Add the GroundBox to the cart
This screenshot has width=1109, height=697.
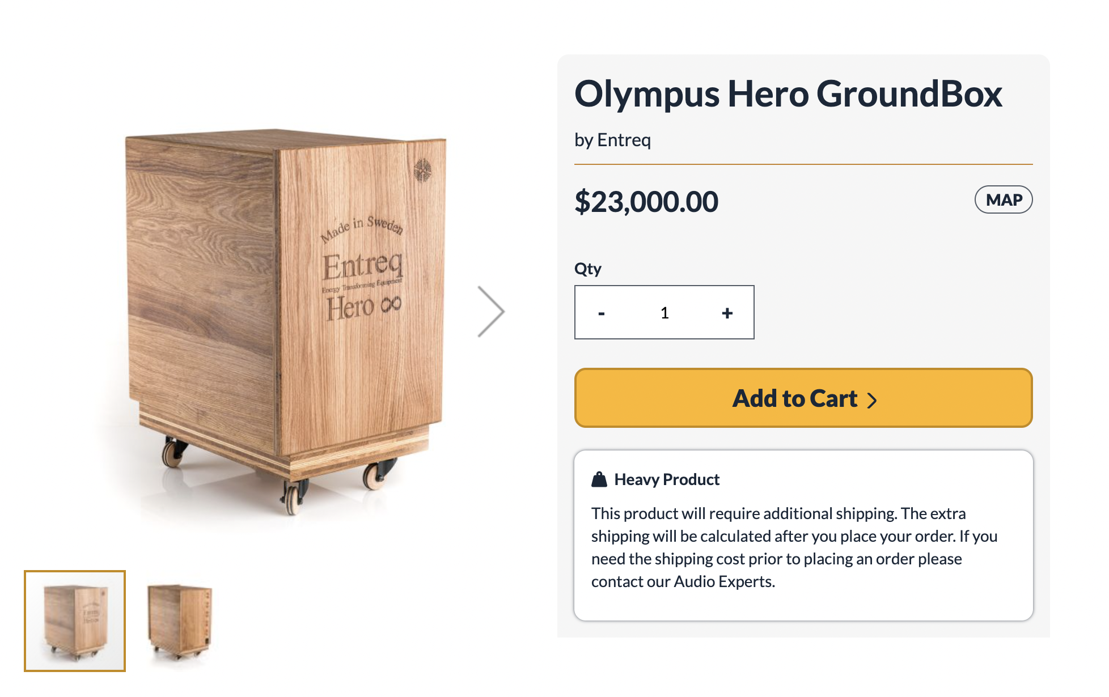(803, 398)
